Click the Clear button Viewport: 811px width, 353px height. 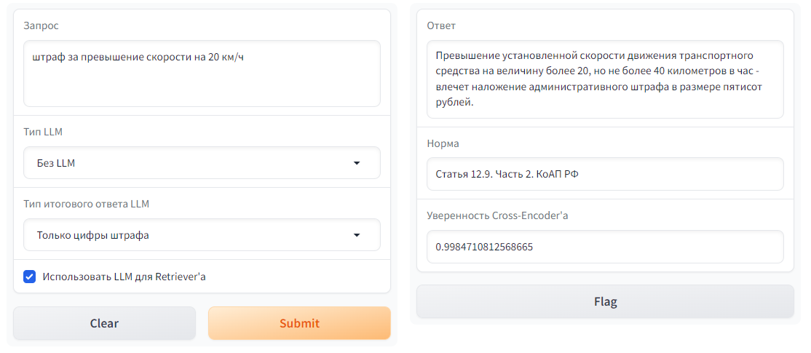[104, 323]
